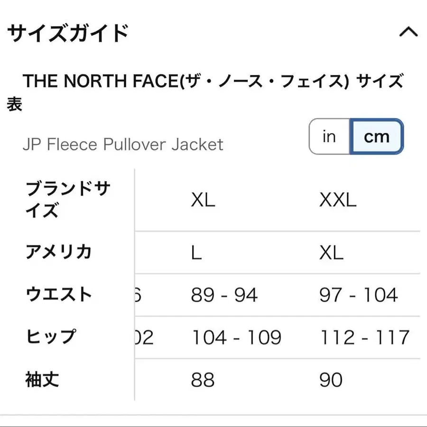
Task: Click the XXL brand size column header
Action: [338, 200]
